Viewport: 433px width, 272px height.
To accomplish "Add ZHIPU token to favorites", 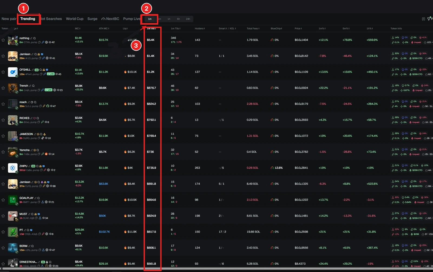I will 3,168.
